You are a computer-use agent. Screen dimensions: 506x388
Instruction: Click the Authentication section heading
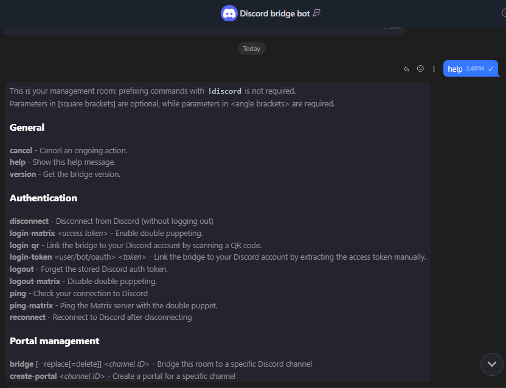(43, 198)
